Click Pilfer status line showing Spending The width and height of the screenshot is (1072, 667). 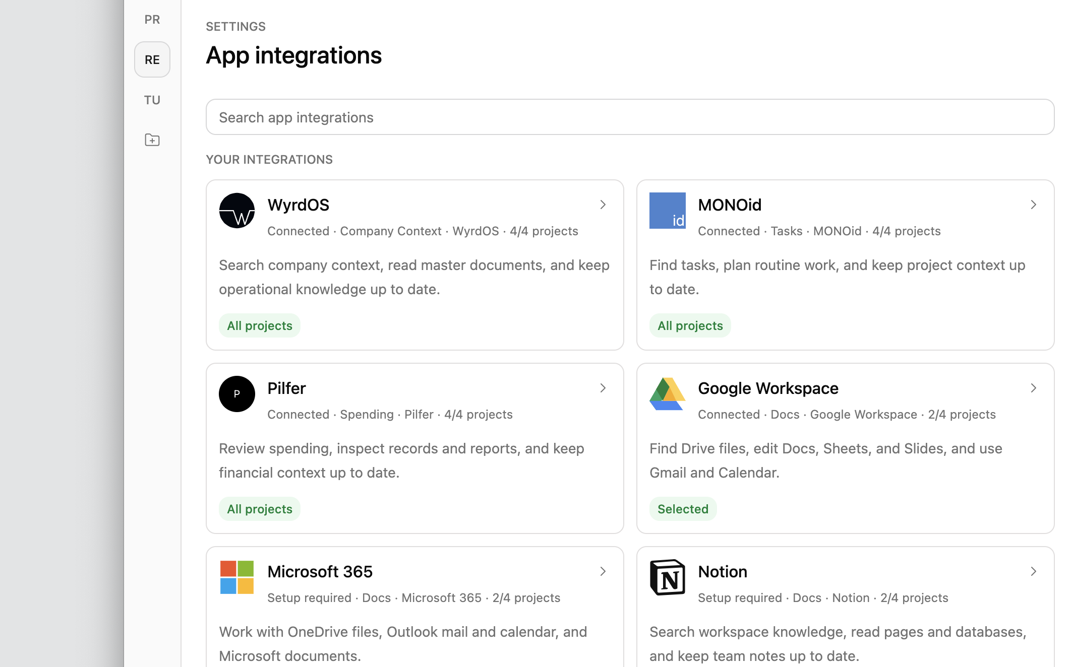pos(390,414)
